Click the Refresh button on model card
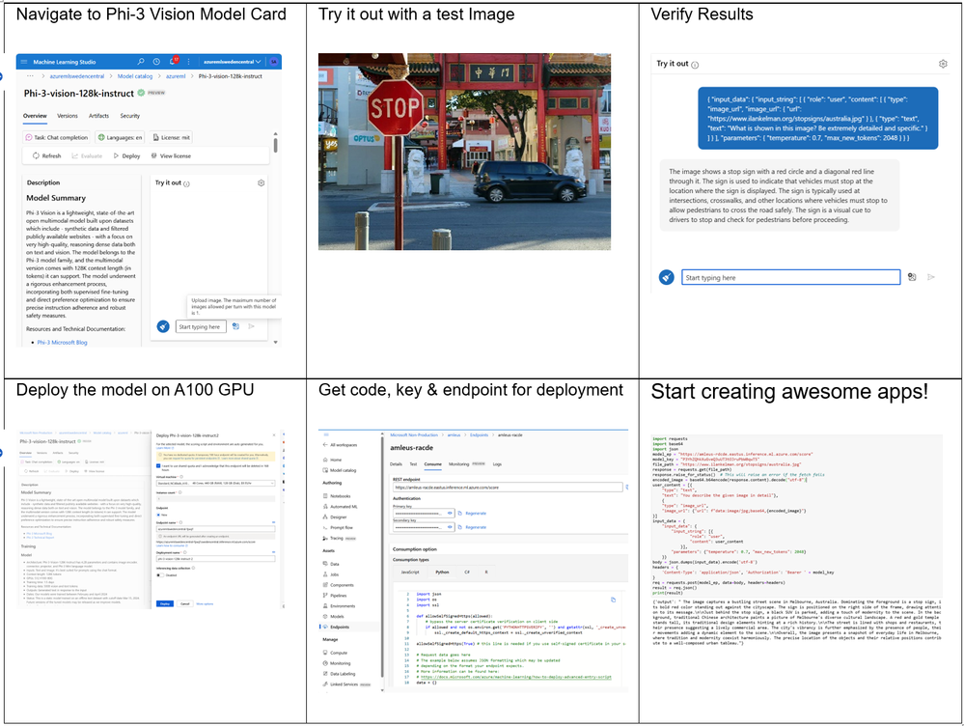964x726 pixels. [x=46, y=155]
